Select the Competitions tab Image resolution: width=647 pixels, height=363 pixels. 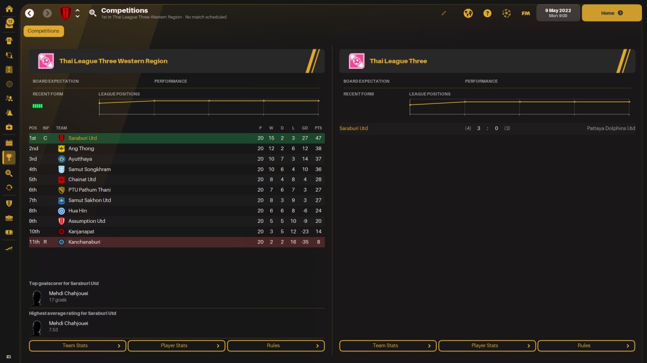[43, 31]
